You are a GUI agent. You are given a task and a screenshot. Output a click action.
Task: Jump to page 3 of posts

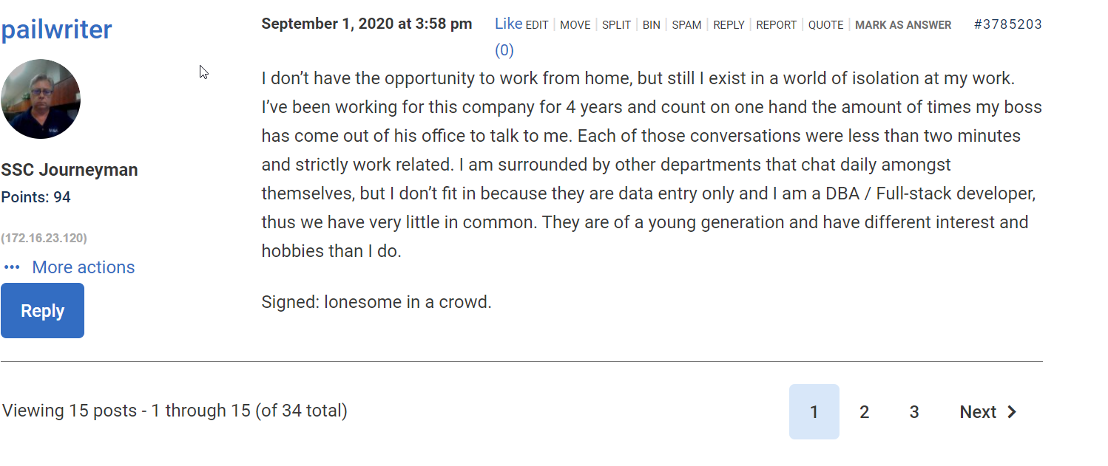tap(914, 412)
